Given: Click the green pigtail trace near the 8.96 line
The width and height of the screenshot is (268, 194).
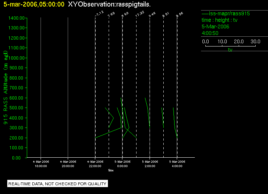Looking at the screenshot, I should click(x=174, y=123).
